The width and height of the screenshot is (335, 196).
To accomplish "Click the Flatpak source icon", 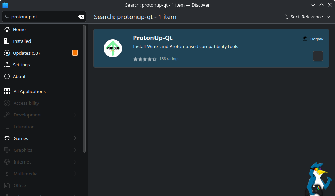I will point(305,39).
